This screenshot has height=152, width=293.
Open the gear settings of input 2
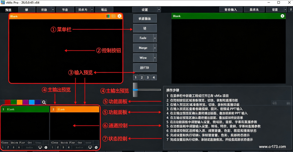96,147
